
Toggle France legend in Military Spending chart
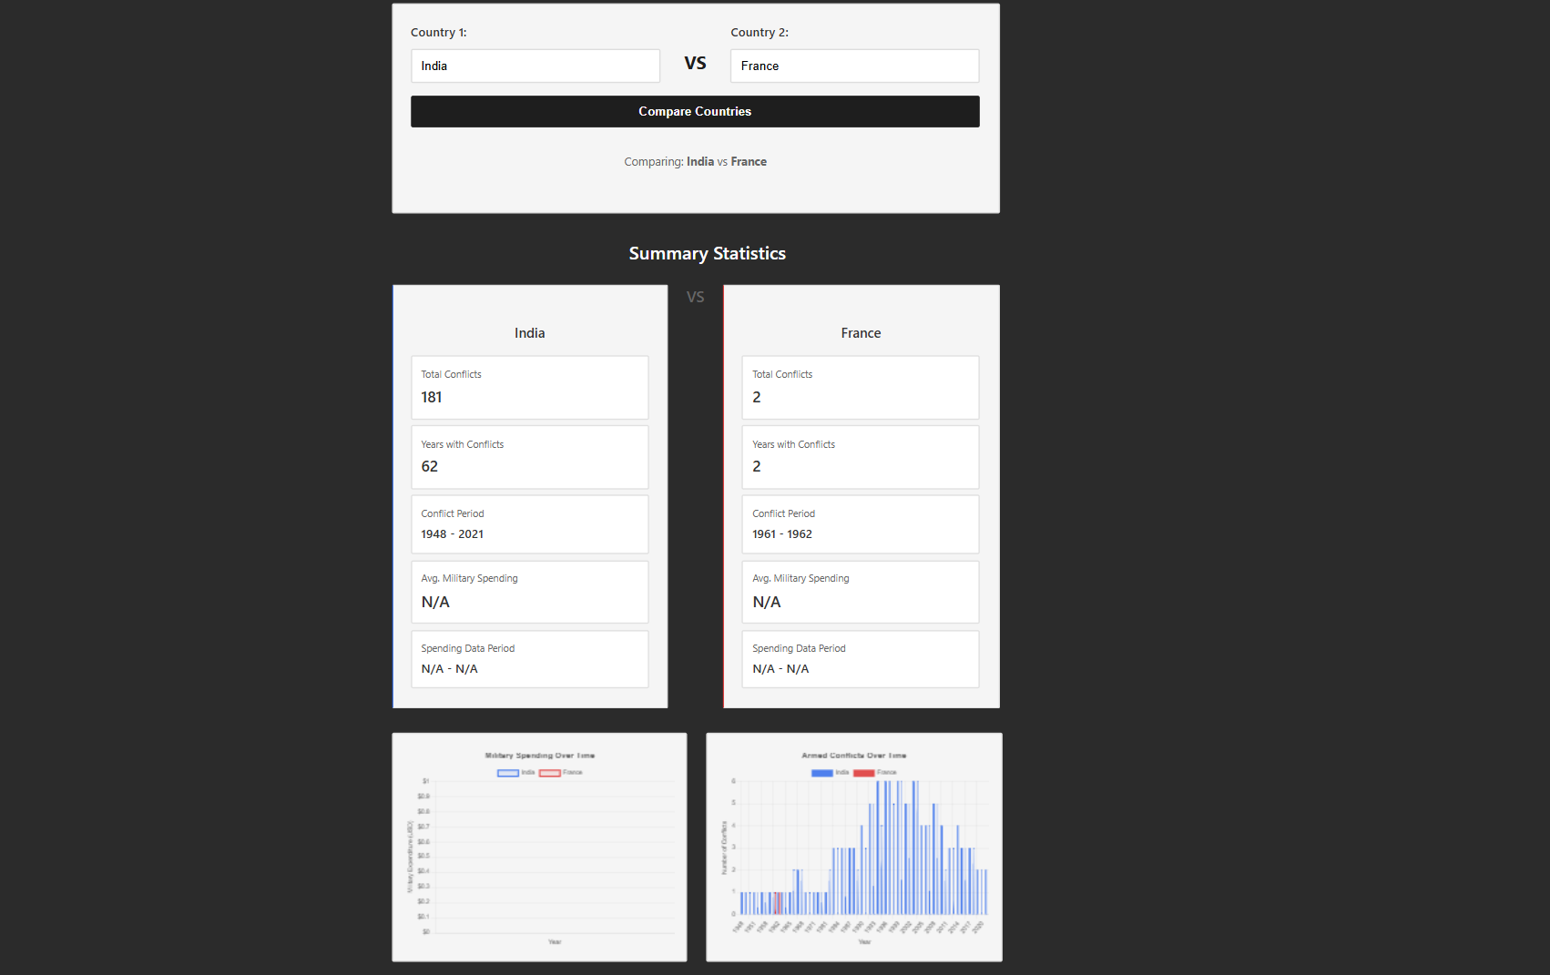[560, 773]
